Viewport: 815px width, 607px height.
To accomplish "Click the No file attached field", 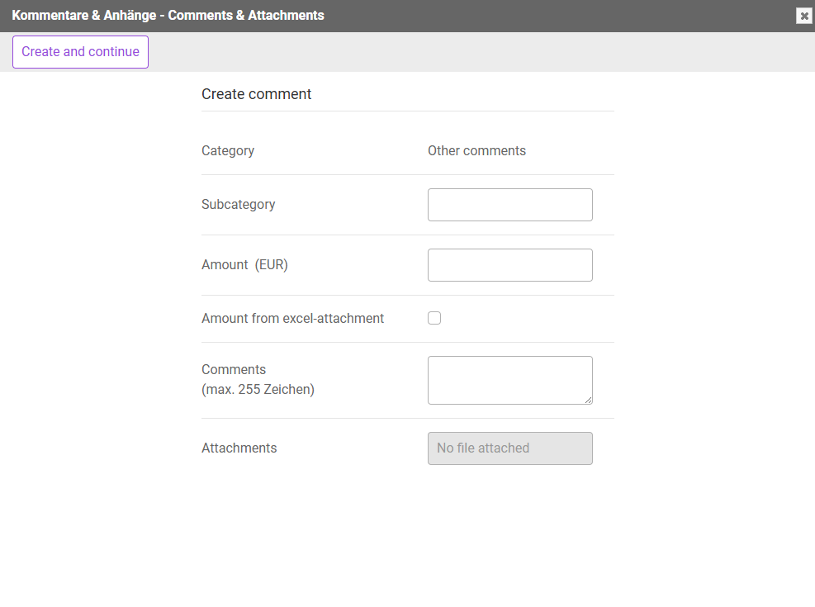I will pyautogui.click(x=510, y=448).
